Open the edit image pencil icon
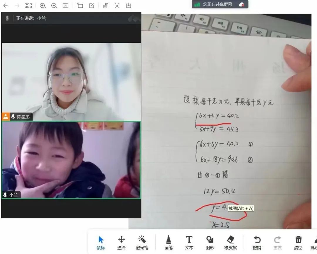 (x=92, y=6)
